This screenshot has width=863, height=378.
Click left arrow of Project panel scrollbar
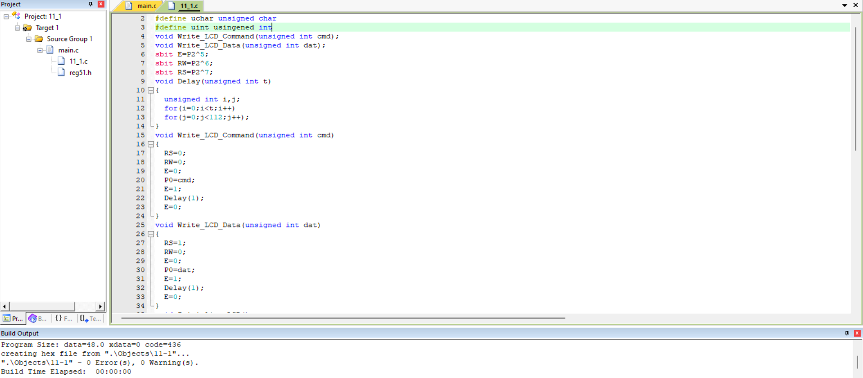(x=5, y=307)
